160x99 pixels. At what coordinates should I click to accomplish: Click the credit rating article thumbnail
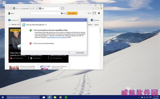(x=45, y=67)
